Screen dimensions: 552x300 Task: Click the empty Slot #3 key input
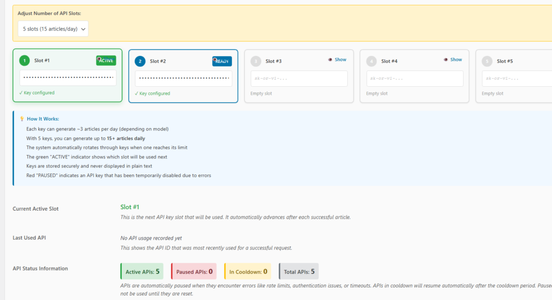pos(299,79)
